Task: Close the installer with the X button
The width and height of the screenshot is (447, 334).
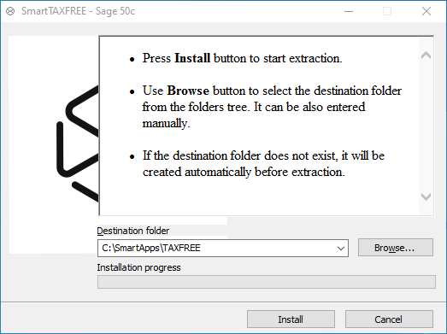Action: coord(426,11)
